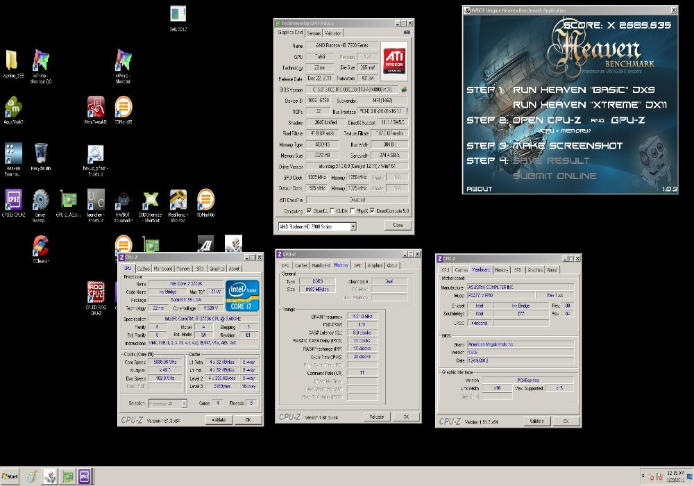Open Graphics tab in the memory CPU-Z window
Image resolution: width=694 pixels, height=486 pixels.
click(x=375, y=266)
